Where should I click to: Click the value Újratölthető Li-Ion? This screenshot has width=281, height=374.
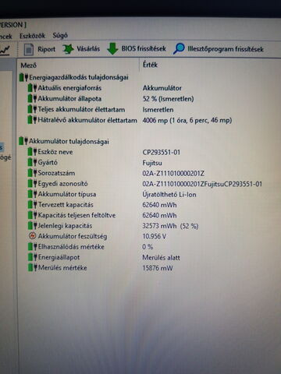tap(169, 194)
